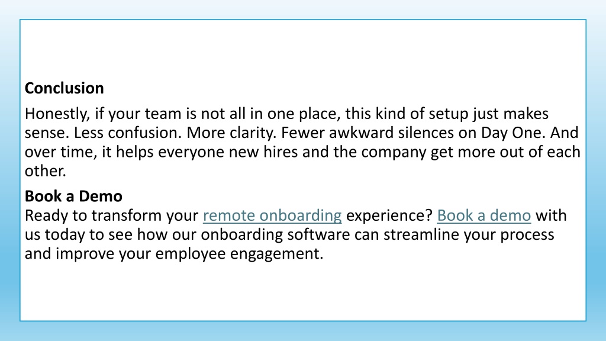Click the sentence Less confusion
The height and width of the screenshot is (341, 606).
pyautogui.click(x=128, y=133)
